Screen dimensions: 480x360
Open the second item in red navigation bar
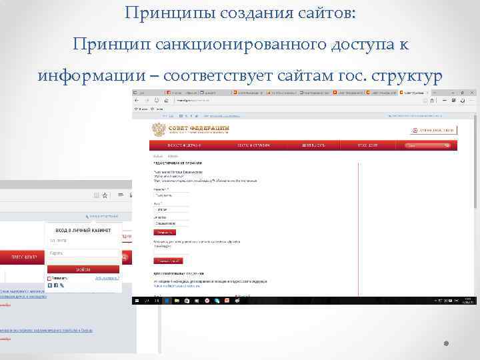pyautogui.click(x=254, y=145)
